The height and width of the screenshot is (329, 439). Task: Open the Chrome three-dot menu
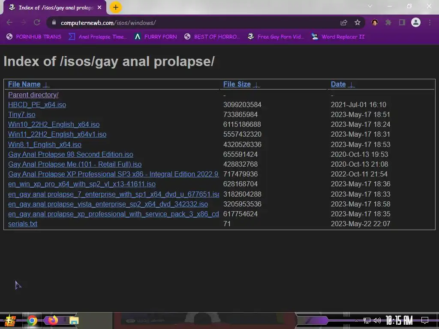(430, 22)
